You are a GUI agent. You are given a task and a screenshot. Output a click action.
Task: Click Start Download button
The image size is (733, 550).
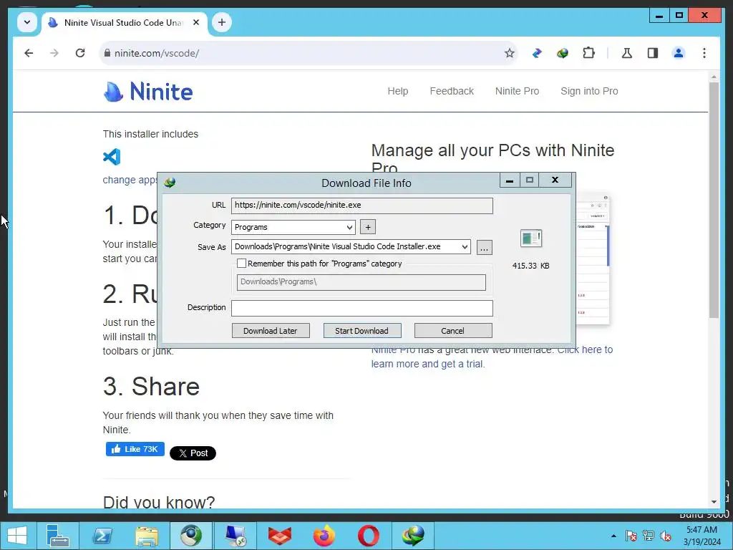tap(361, 331)
